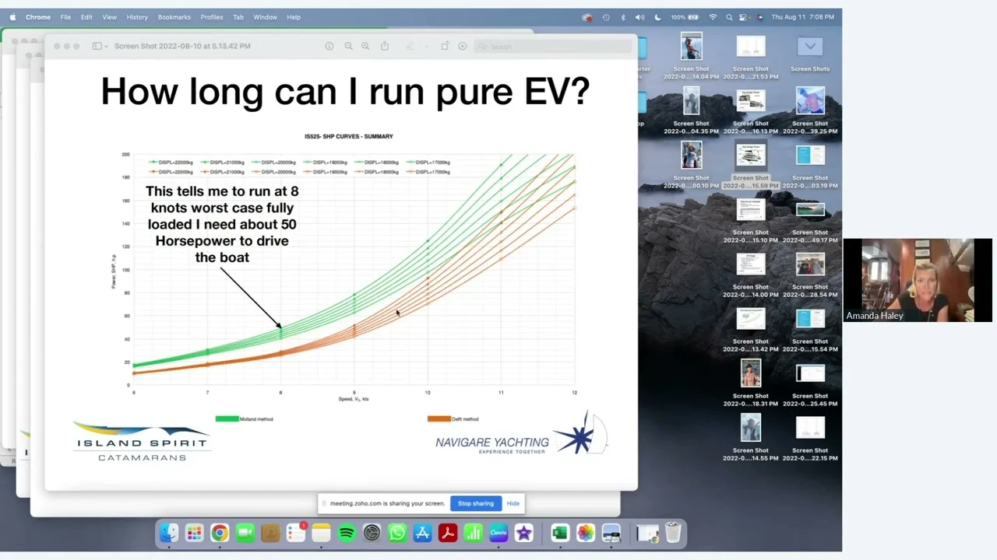Screen dimensions: 997x560
Task: Select desktop screenshot ending 39.25 PM
Action: click(x=810, y=111)
